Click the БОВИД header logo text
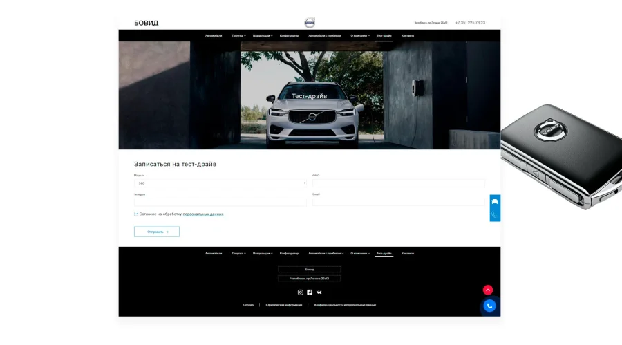The width and height of the screenshot is (622, 345). 147,23
